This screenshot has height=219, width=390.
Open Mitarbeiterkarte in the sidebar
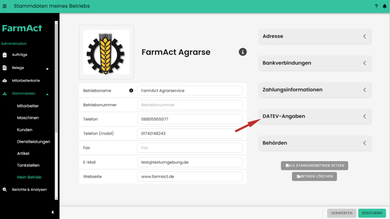pos(26,81)
